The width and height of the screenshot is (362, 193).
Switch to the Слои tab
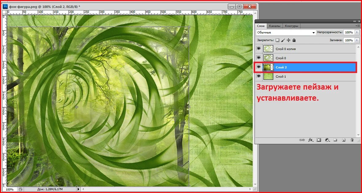[261, 26]
